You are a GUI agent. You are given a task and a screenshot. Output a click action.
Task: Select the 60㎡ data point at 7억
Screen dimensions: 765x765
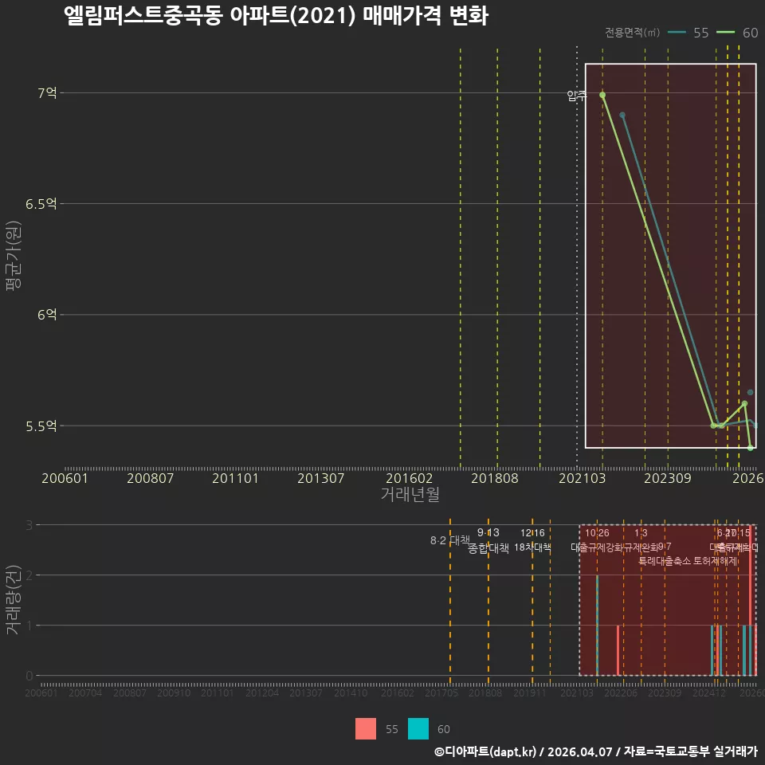point(602,95)
